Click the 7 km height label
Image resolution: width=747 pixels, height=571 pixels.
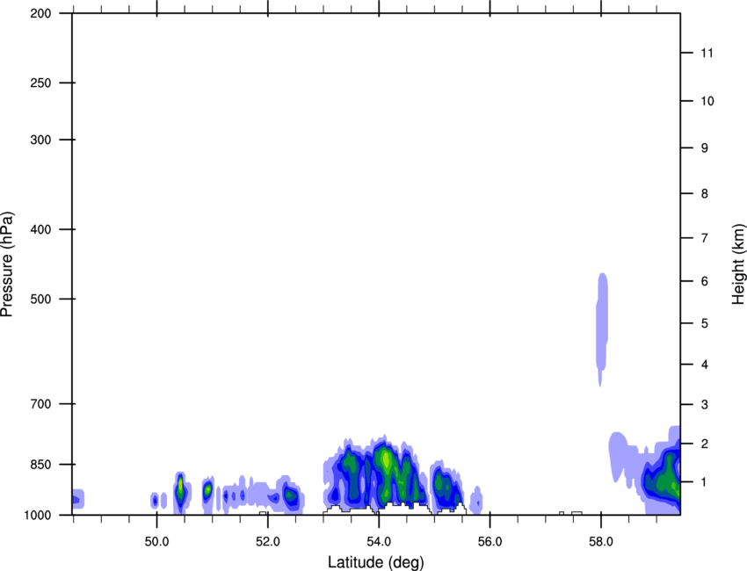(x=705, y=238)
